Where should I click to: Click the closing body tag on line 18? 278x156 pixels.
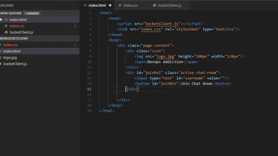point(116,105)
